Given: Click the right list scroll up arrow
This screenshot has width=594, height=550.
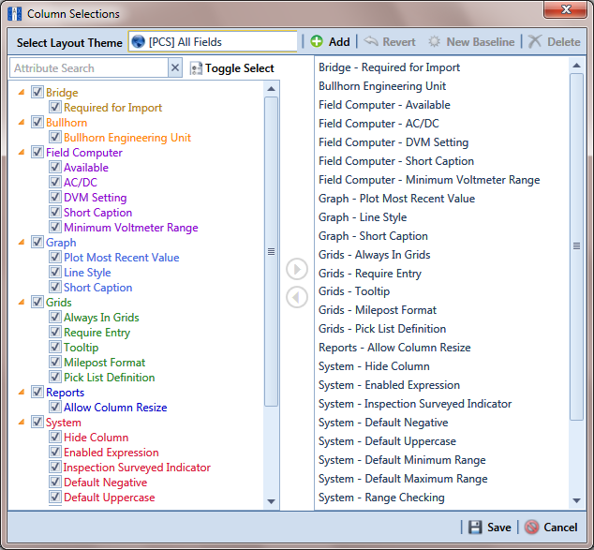Looking at the screenshot, I should coord(576,66).
